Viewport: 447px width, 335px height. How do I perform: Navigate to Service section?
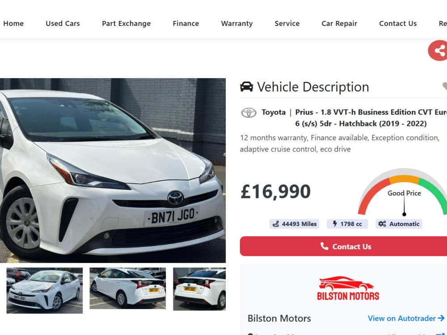287,23
